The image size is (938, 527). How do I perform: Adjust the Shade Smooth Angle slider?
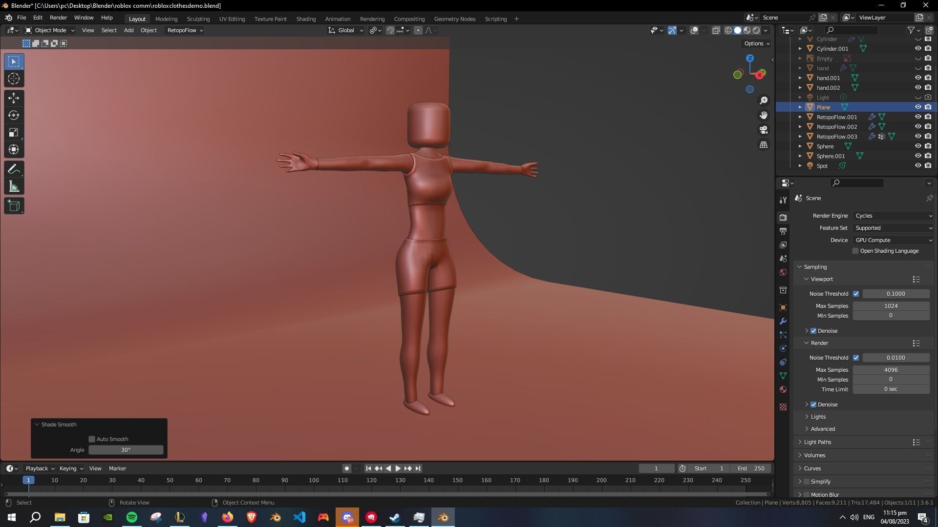pyautogui.click(x=126, y=450)
